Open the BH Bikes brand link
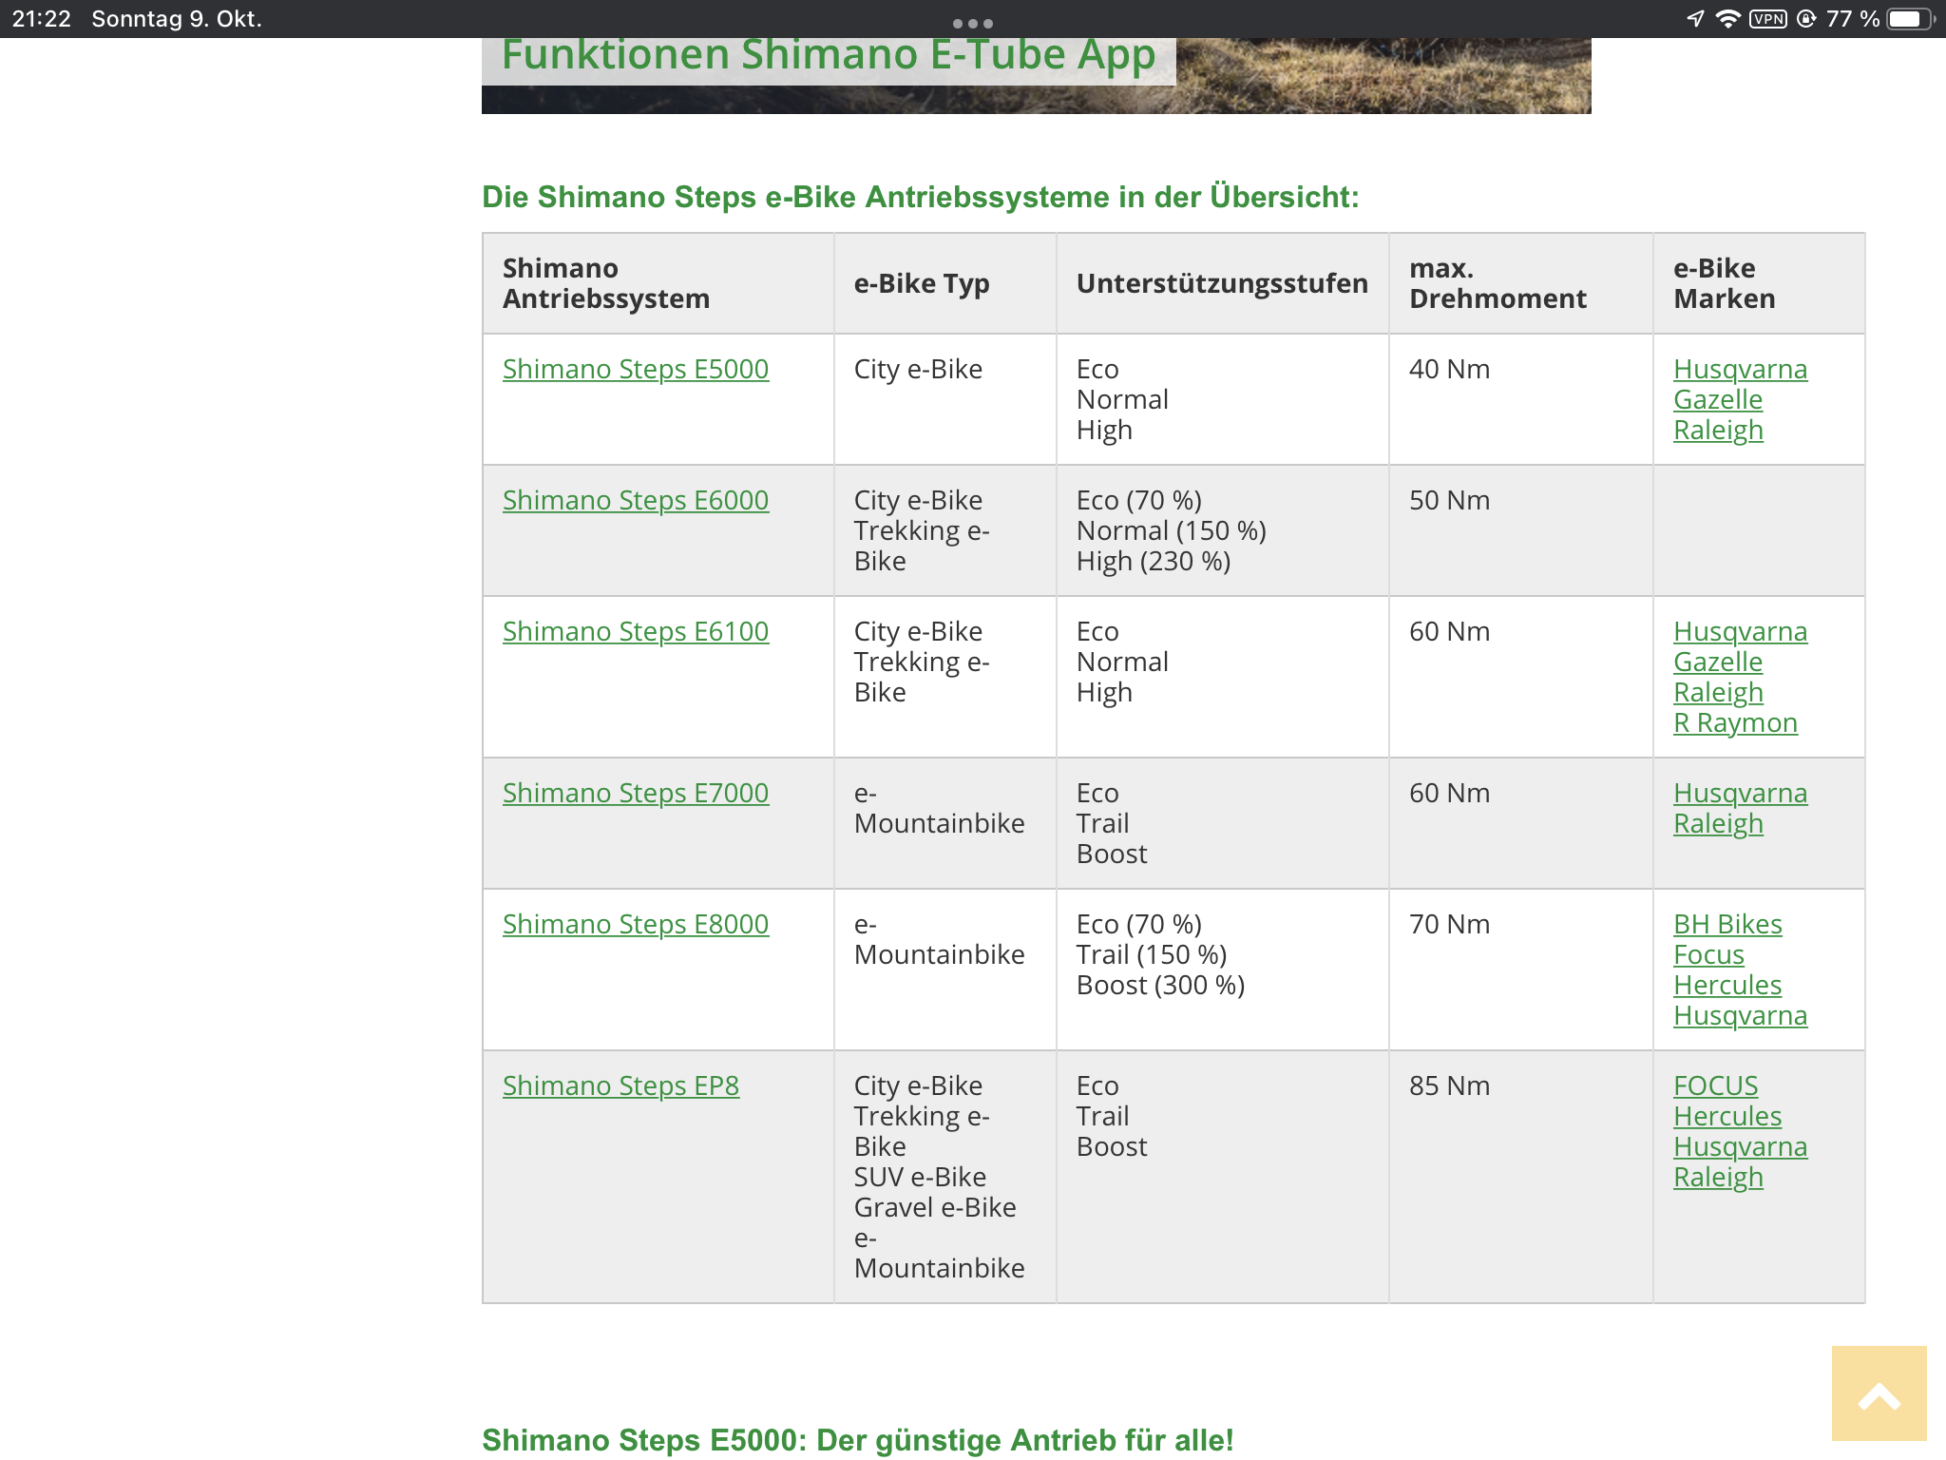 click(x=1727, y=924)
